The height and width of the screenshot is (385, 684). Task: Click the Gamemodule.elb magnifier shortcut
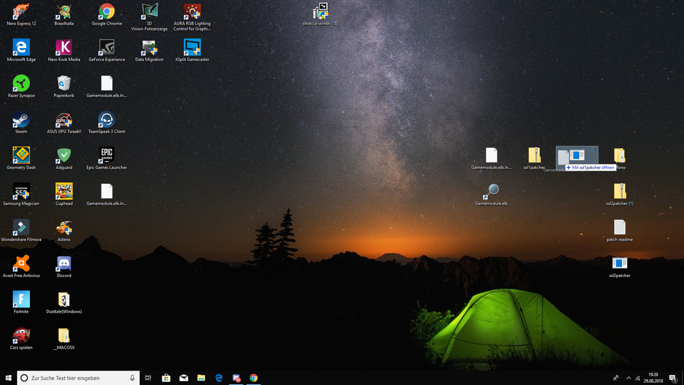[x=492, y=194]
